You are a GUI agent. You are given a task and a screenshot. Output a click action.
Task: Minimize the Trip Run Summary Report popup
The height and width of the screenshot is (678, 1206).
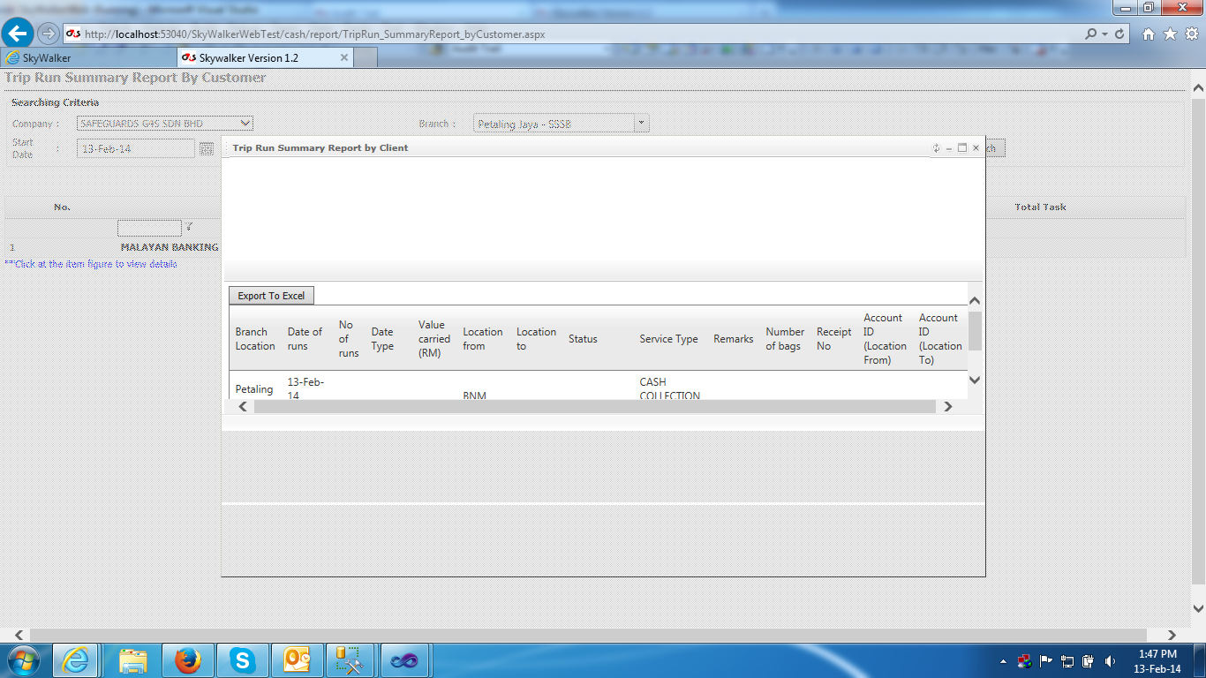pos(949,148)
